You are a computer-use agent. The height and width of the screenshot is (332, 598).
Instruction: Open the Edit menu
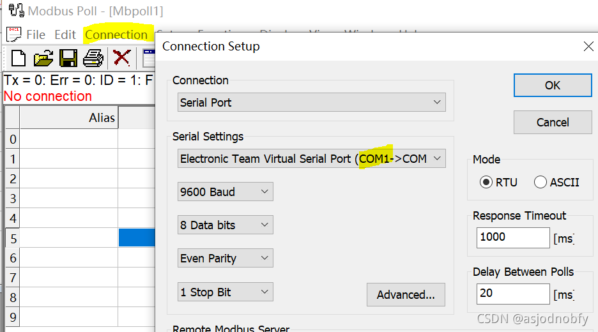tap(65, 34)
